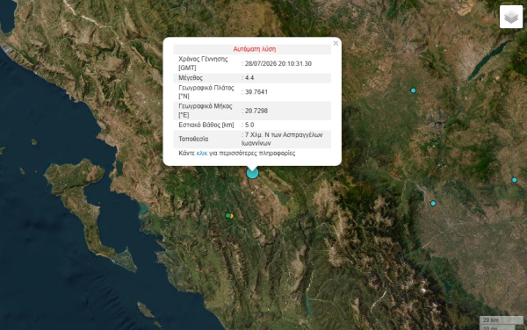Follow the 'κλικ' link for more information
The width and height of the screenshot is (527, 330).
click(x=202, y=154)
